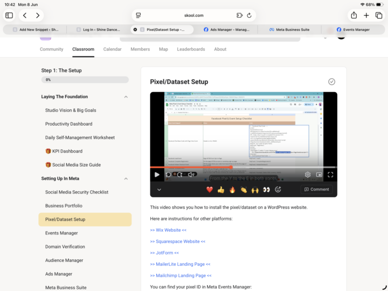Switch to the Community tab
This screenshot has width=388, height=291.
(52, 49)
